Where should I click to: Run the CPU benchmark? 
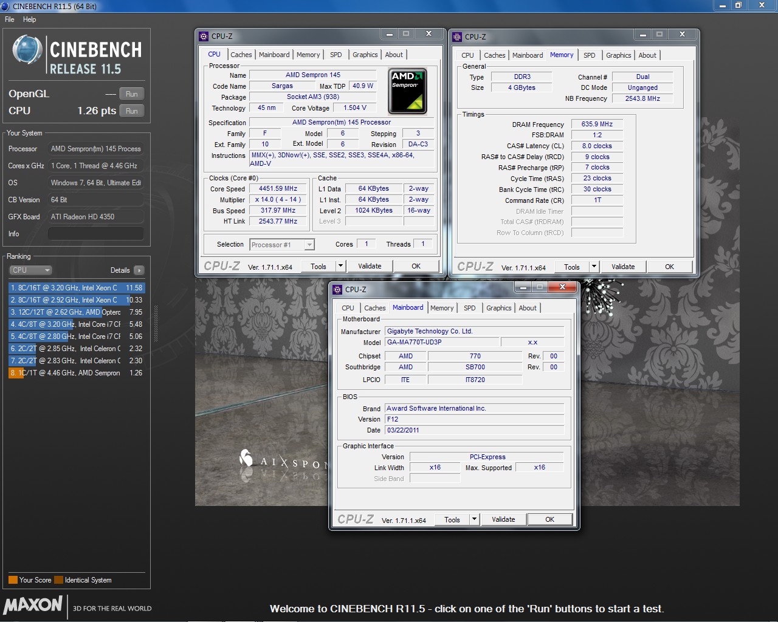[x=132, y=111]
